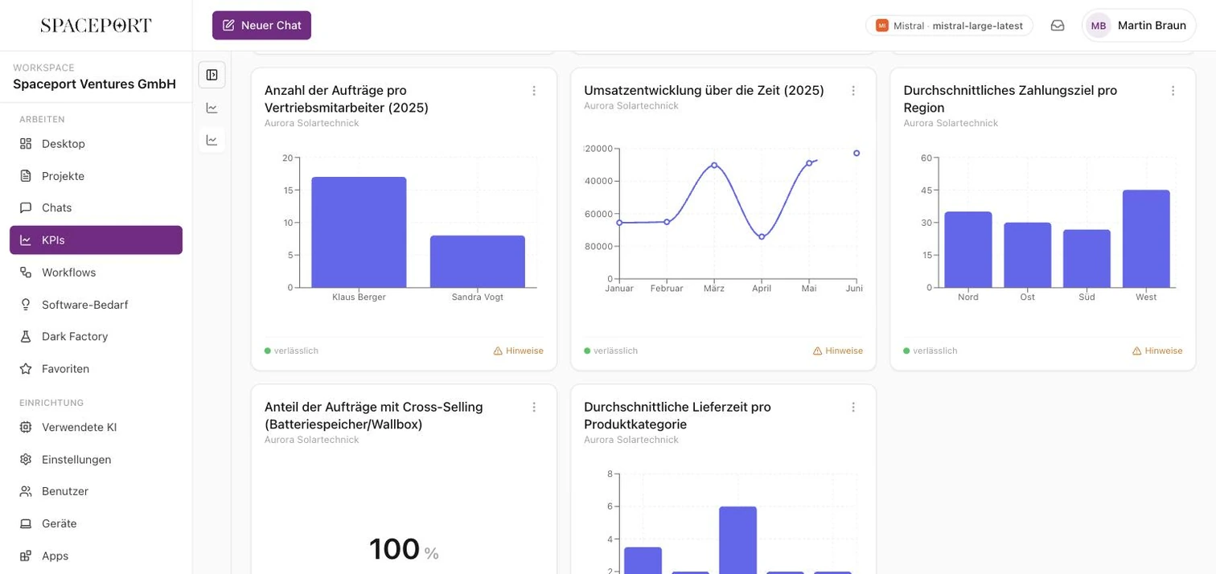The image size is (1216, 574).
Task: Open Geräte in sidebar
Action: coord(96,523)
